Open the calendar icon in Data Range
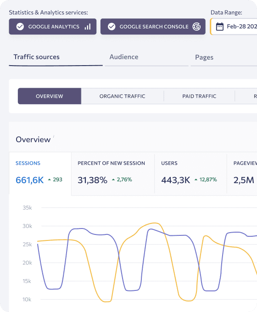This screenshot has height=312, width=257. point(220,27)
